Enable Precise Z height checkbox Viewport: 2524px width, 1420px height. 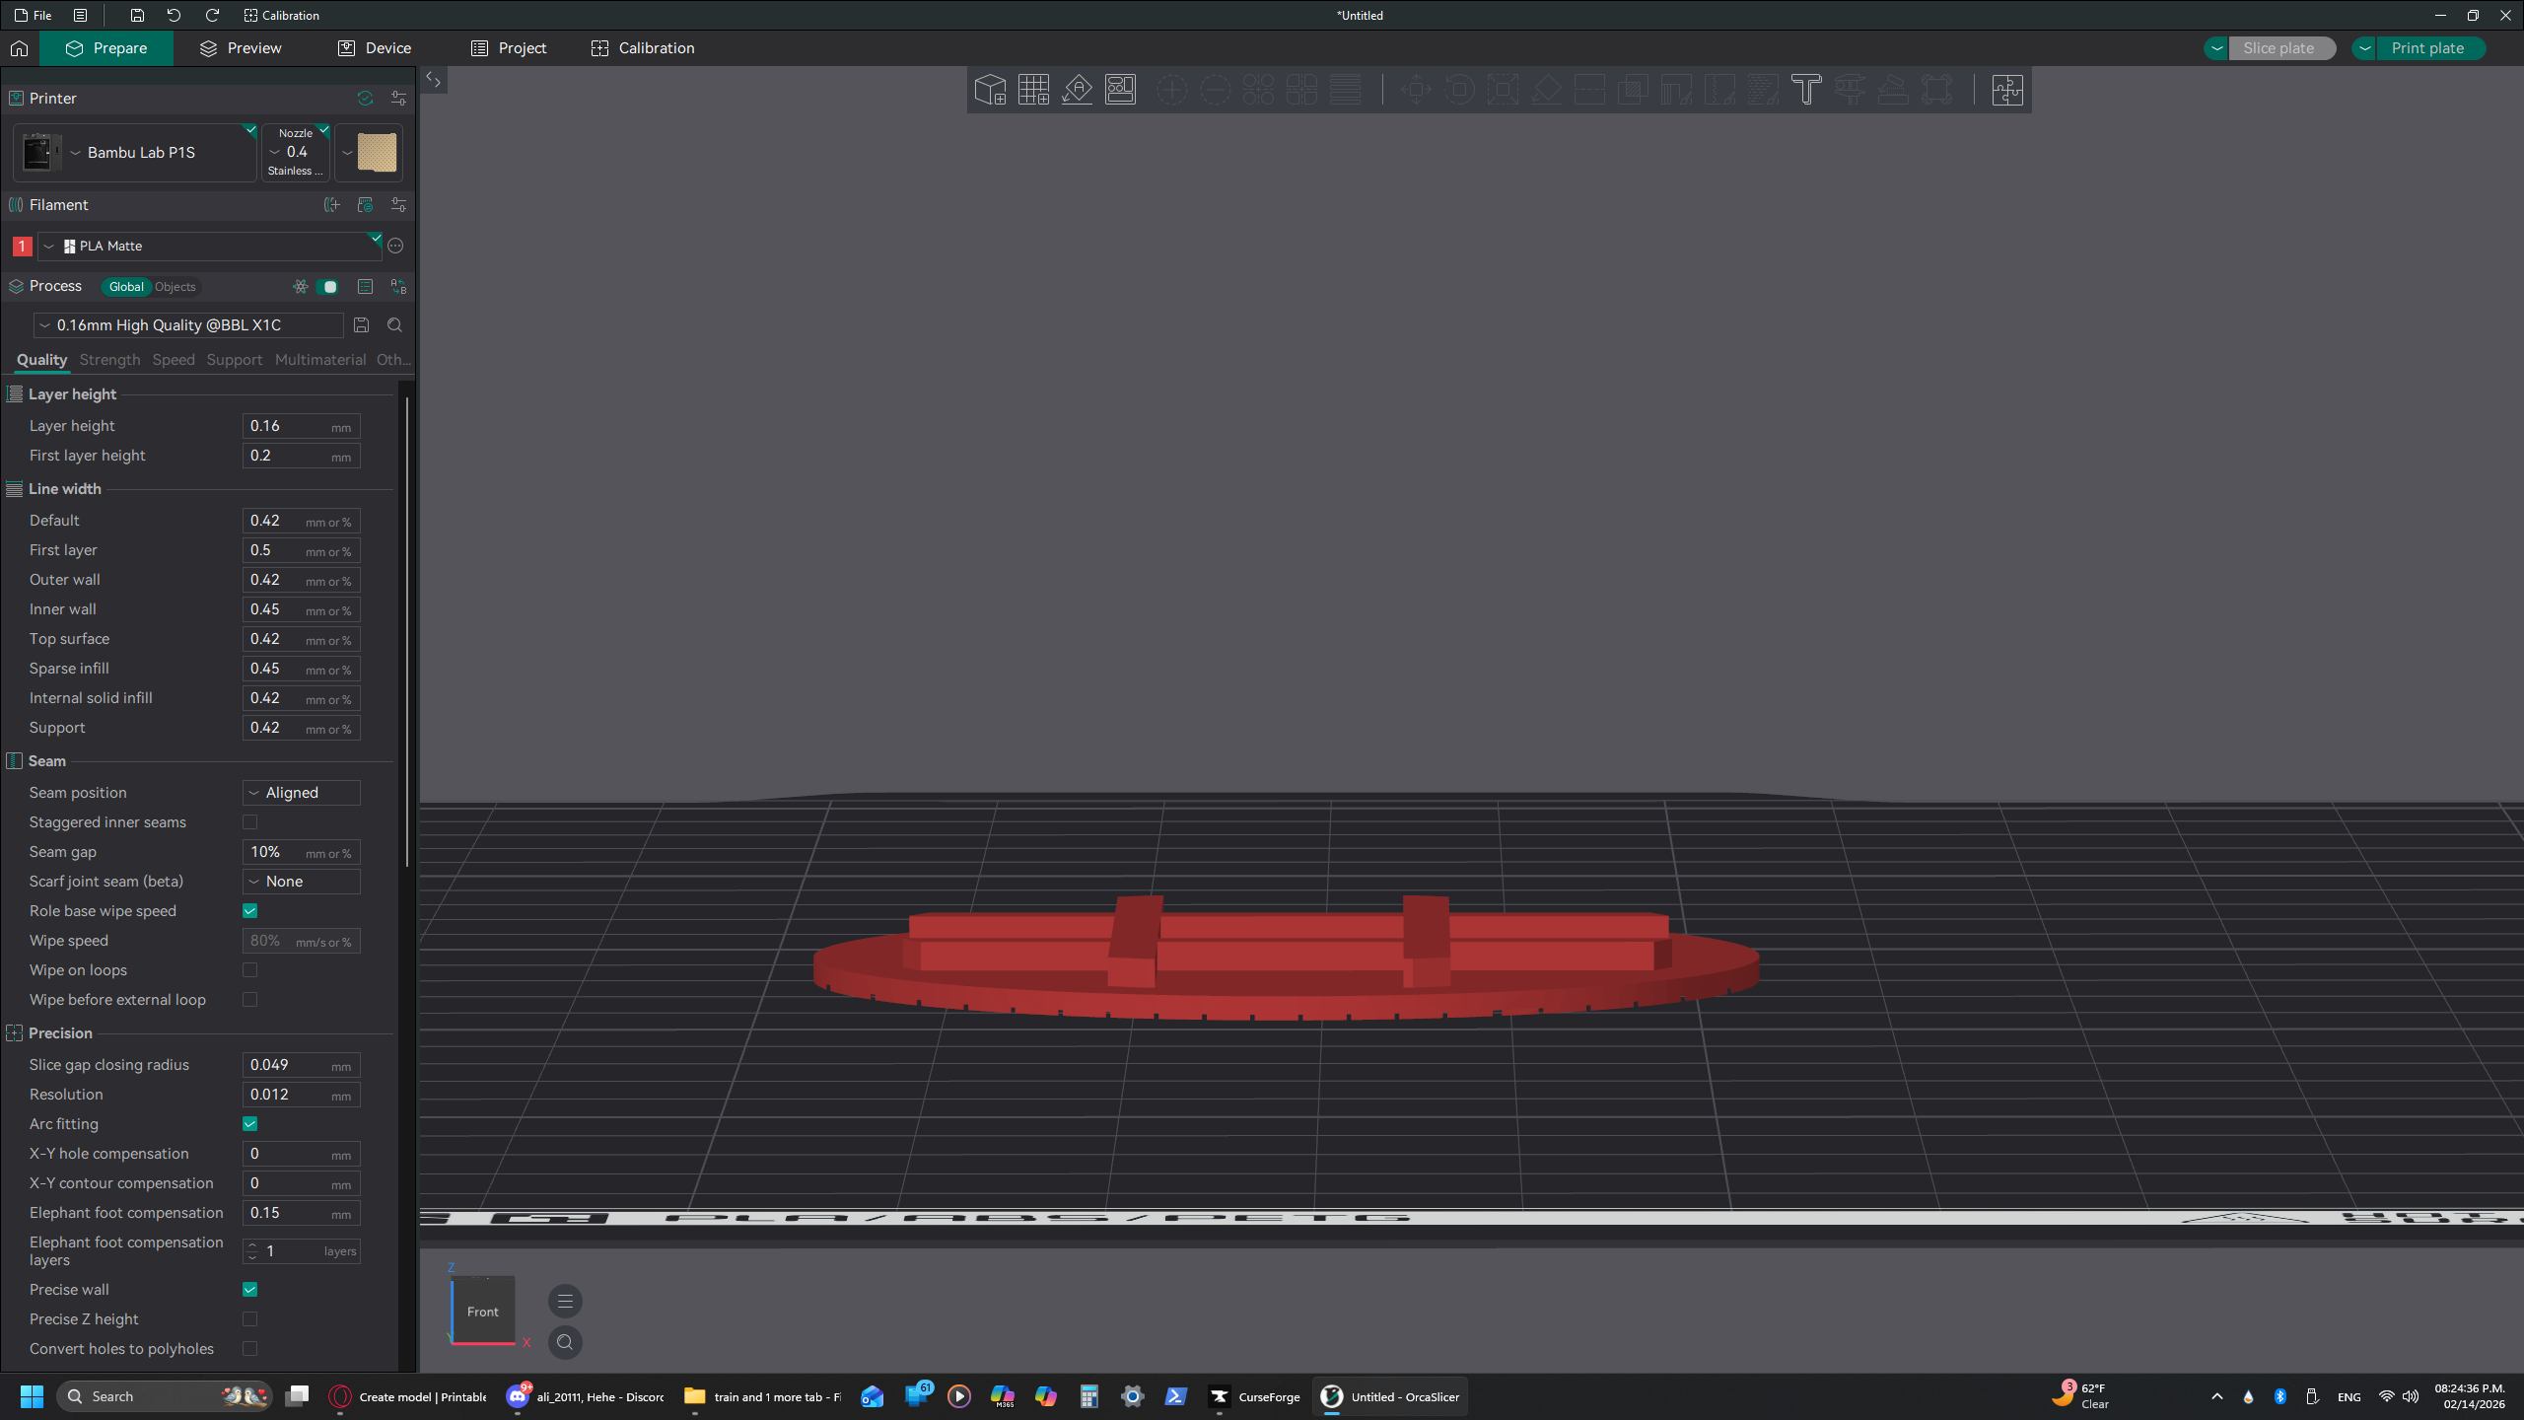pyautogui.click(x=249, y=1319)
